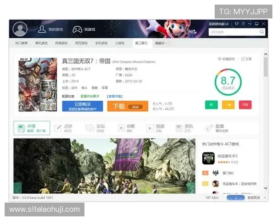Open 看门狗2 title in sidebar
Viewport: 277px width, 221px height.
(x=228, y=173)
